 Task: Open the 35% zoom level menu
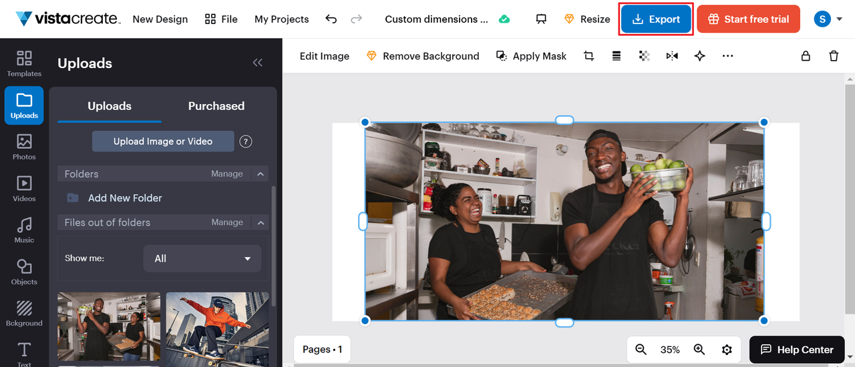pos(670,350)
